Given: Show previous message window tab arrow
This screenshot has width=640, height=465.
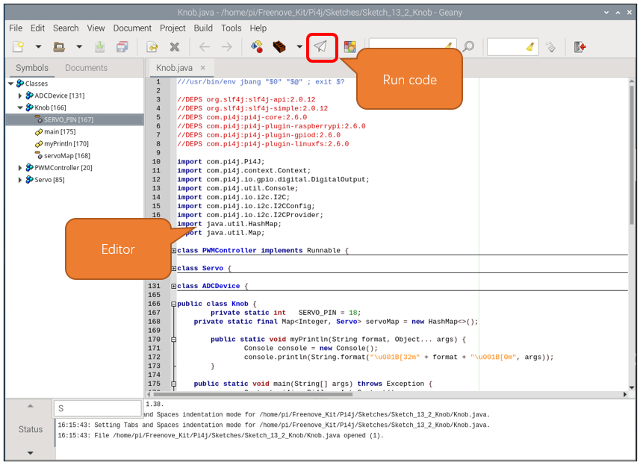Looking at the screenshot, I should (x=30, y=406).
